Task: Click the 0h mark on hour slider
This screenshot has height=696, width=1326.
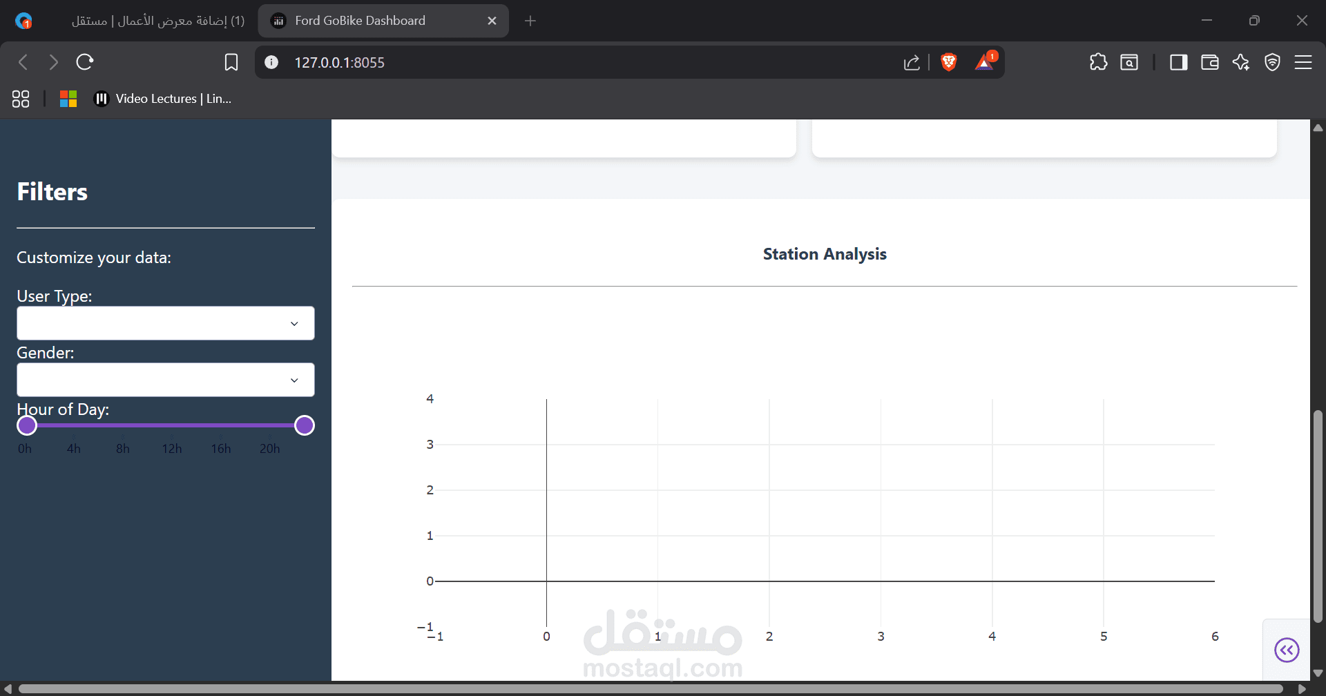Action: 25,449
